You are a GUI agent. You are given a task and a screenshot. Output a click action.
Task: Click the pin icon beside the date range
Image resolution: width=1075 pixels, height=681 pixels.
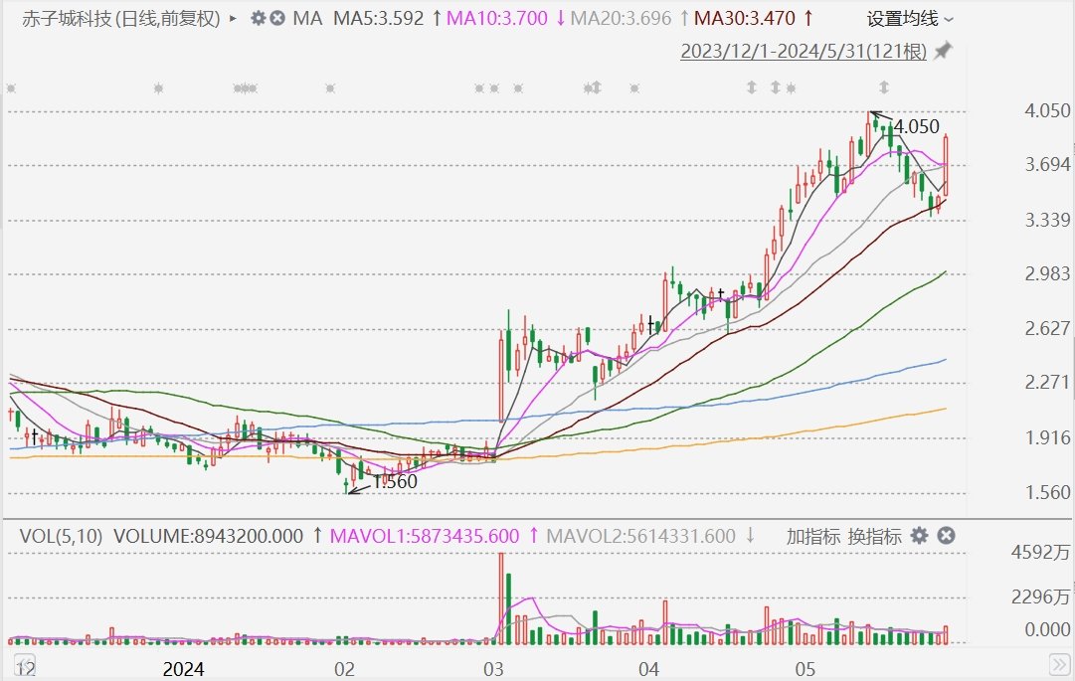pos(943,51)
